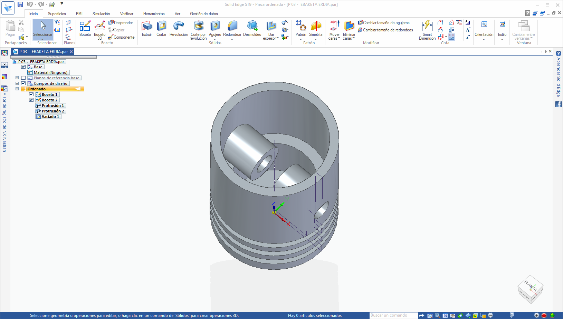The height and width of the screenshot is (319, 563).
Task: Open the Boceto sketch tool
Action: click(x=85, y=28)
